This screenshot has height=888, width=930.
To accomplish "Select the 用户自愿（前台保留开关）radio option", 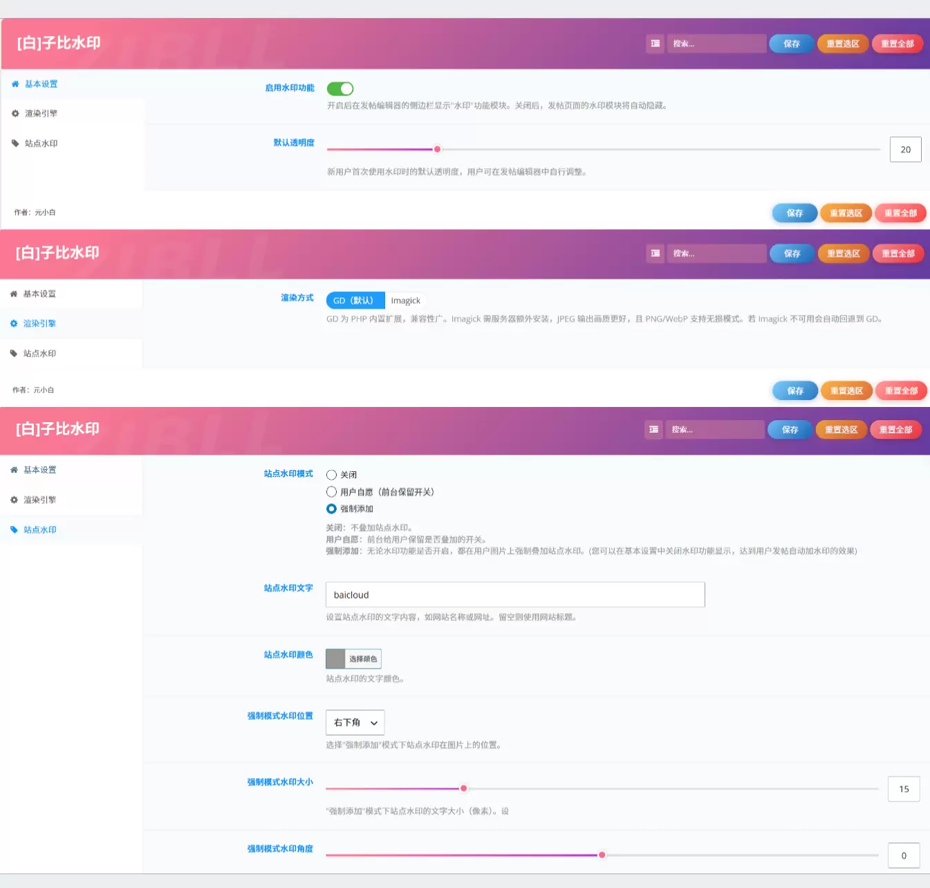I will (x=331, y=491).
